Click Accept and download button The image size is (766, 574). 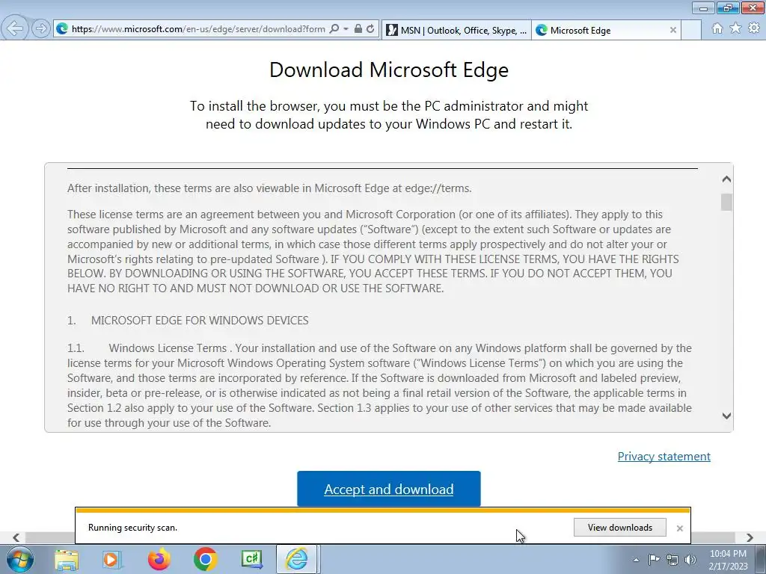pyautogui.click(x=389, y=489)
